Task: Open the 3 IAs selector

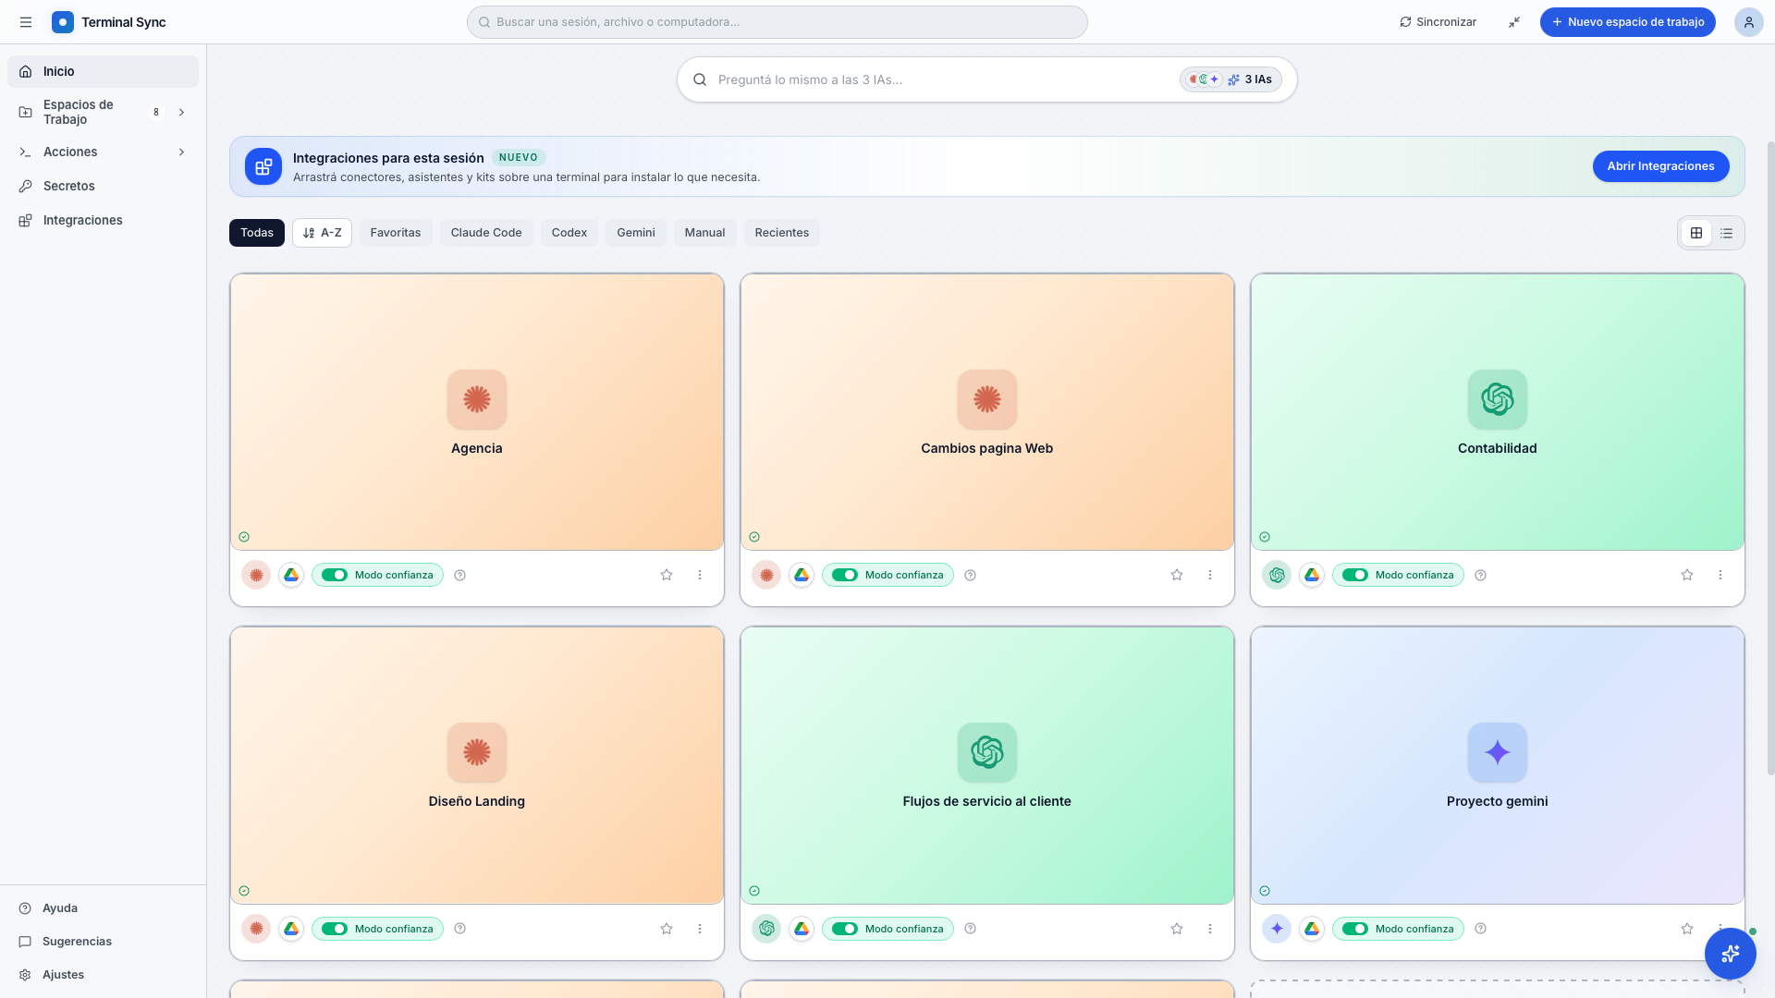Action: point(1230,79)
